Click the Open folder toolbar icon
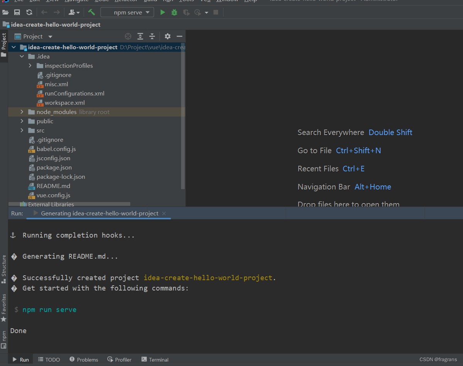Image resolution: width=463 pixels, height=366 pixels. point(5,12)
